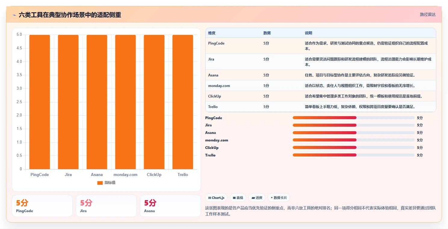Screen dimensions: 448x229
Task: Click the PingCode bar in chart
Action: 40,102
